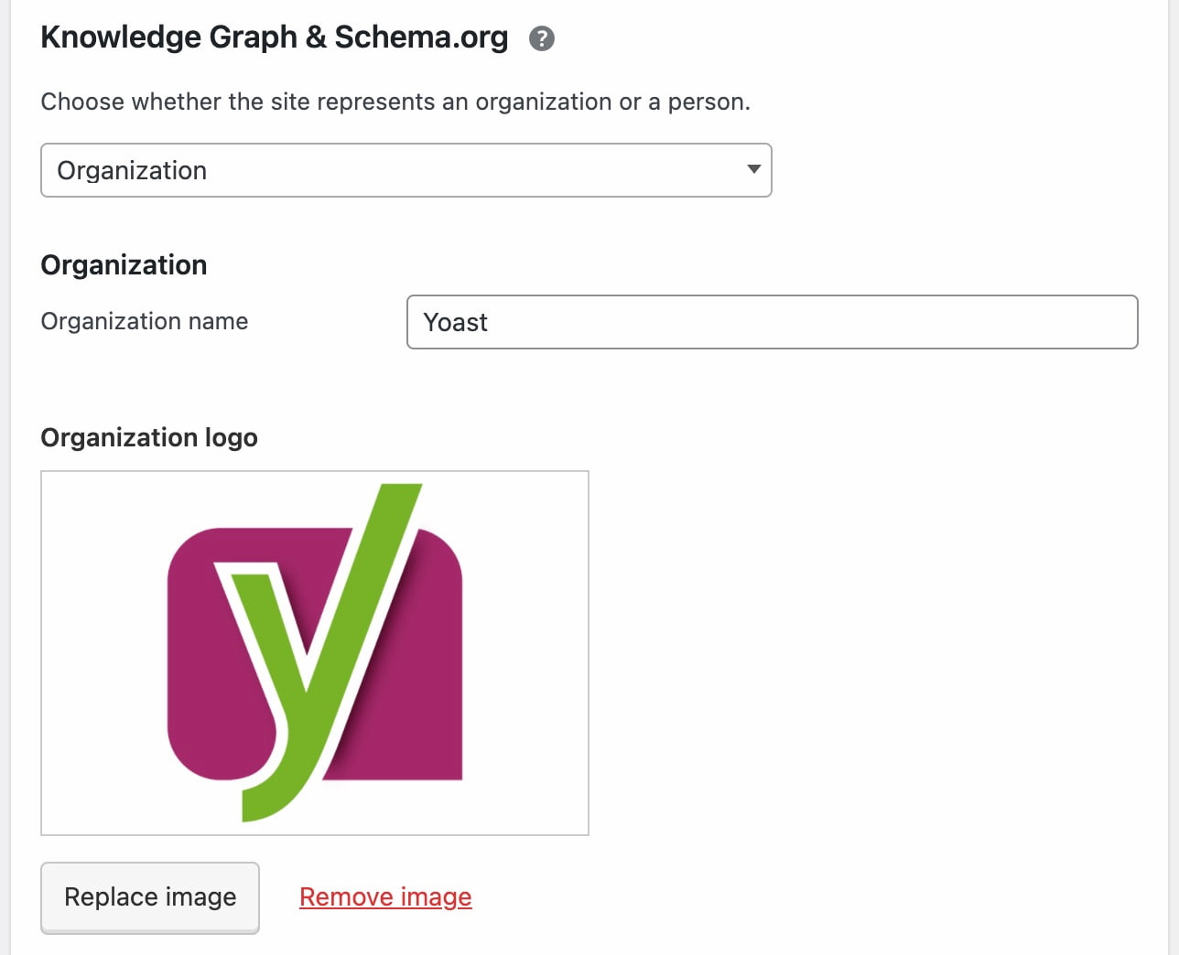This screenshot has width=1179, height=955.
Task: Click the dropdown arrow on the select box
Action: [753, 169]
